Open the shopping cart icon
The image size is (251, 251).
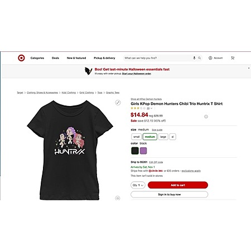click(x=233, y=58)
